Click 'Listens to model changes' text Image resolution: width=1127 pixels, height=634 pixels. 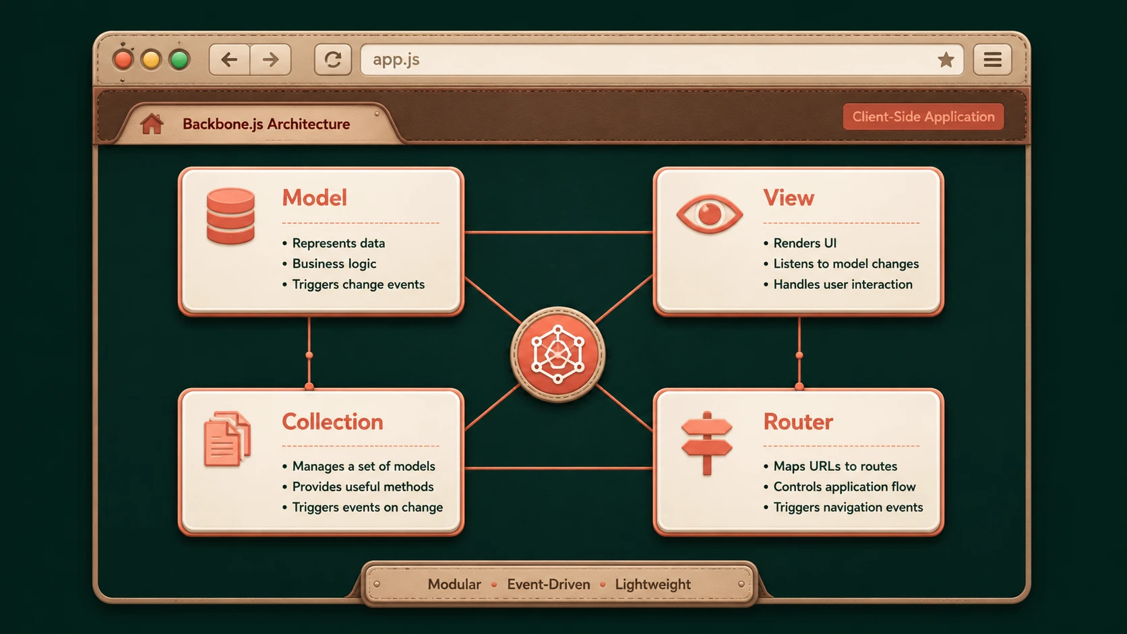[846, 264]
